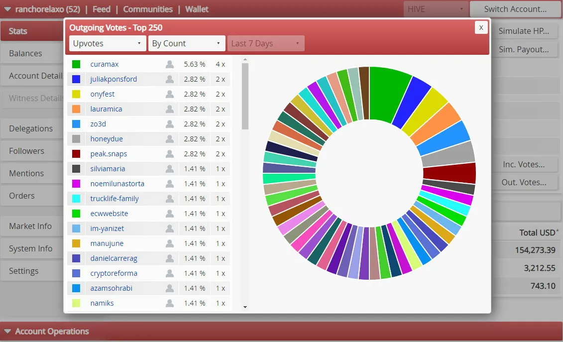Open the Upvotes type dropdown
Screen dimensions: 563x342
[108, 43]
